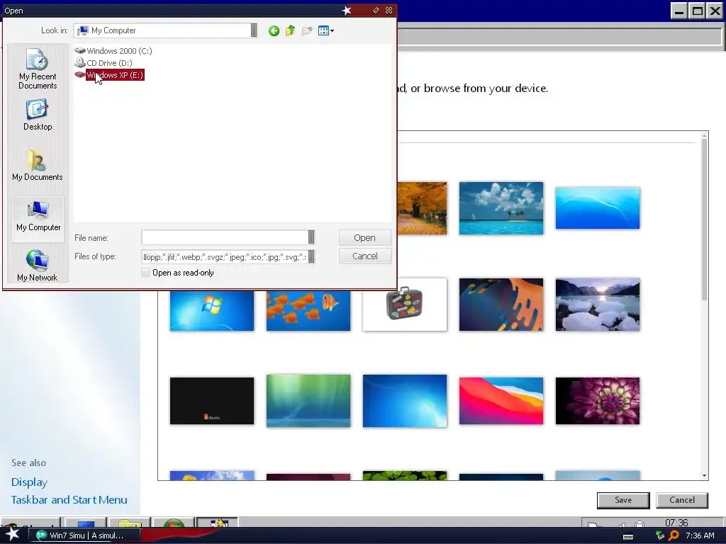Image resolution: width=726 pixels, height=544 pixels.
Task: Click the wallpaper list scroll-down arrow
Action: pyautogui.click(x=704, y=475)
